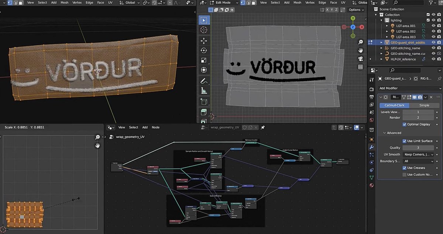The width and height of the screenshot is (443, 234).
Task: Open the Face menu in right viewport
Action: pos(333,3)
